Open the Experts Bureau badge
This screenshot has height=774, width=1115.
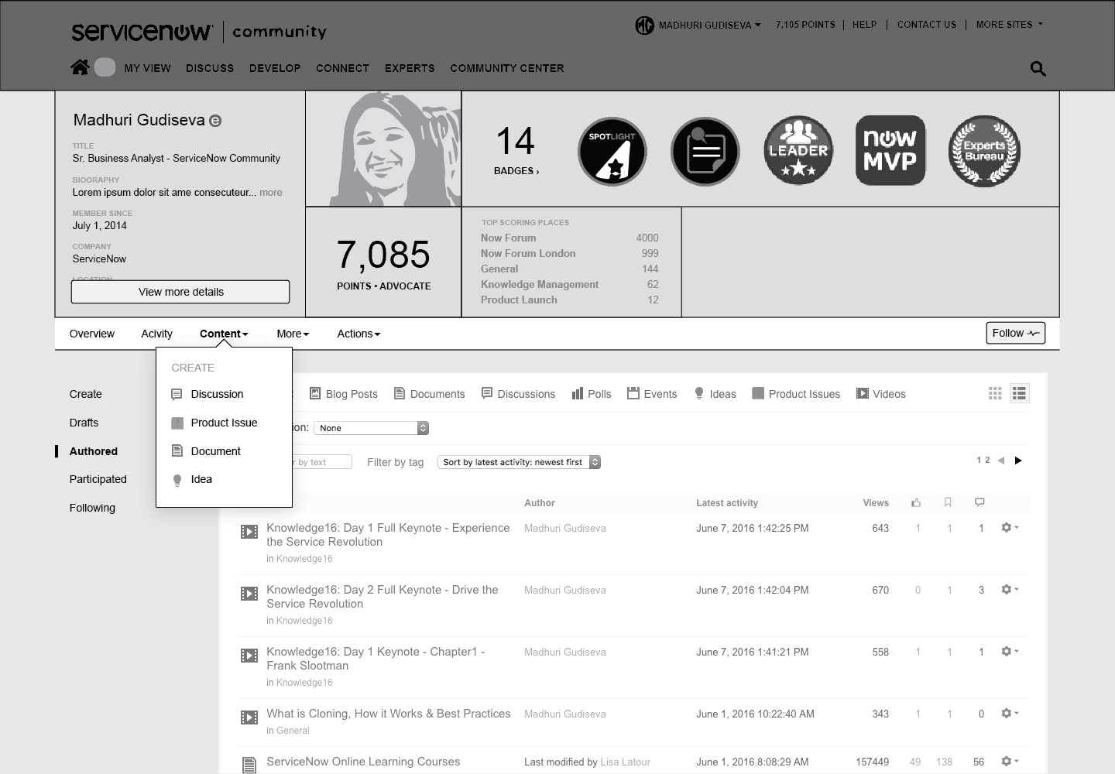pos(984,151)
